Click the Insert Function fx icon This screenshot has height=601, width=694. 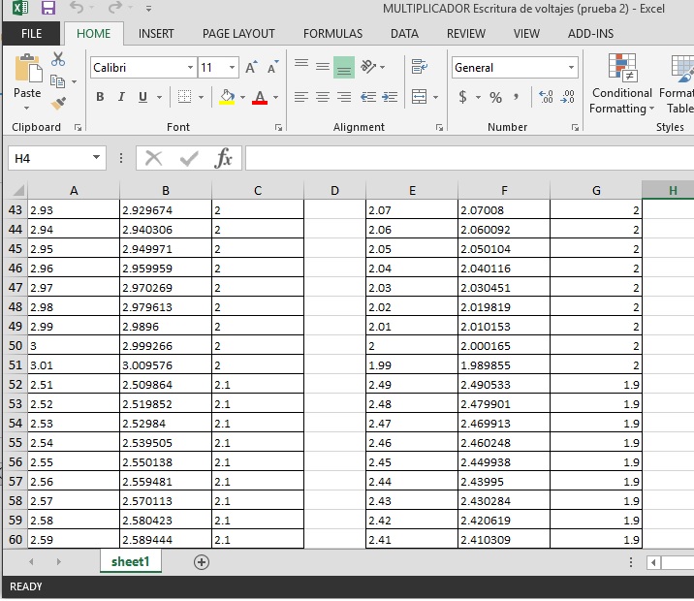coord(224,158)
